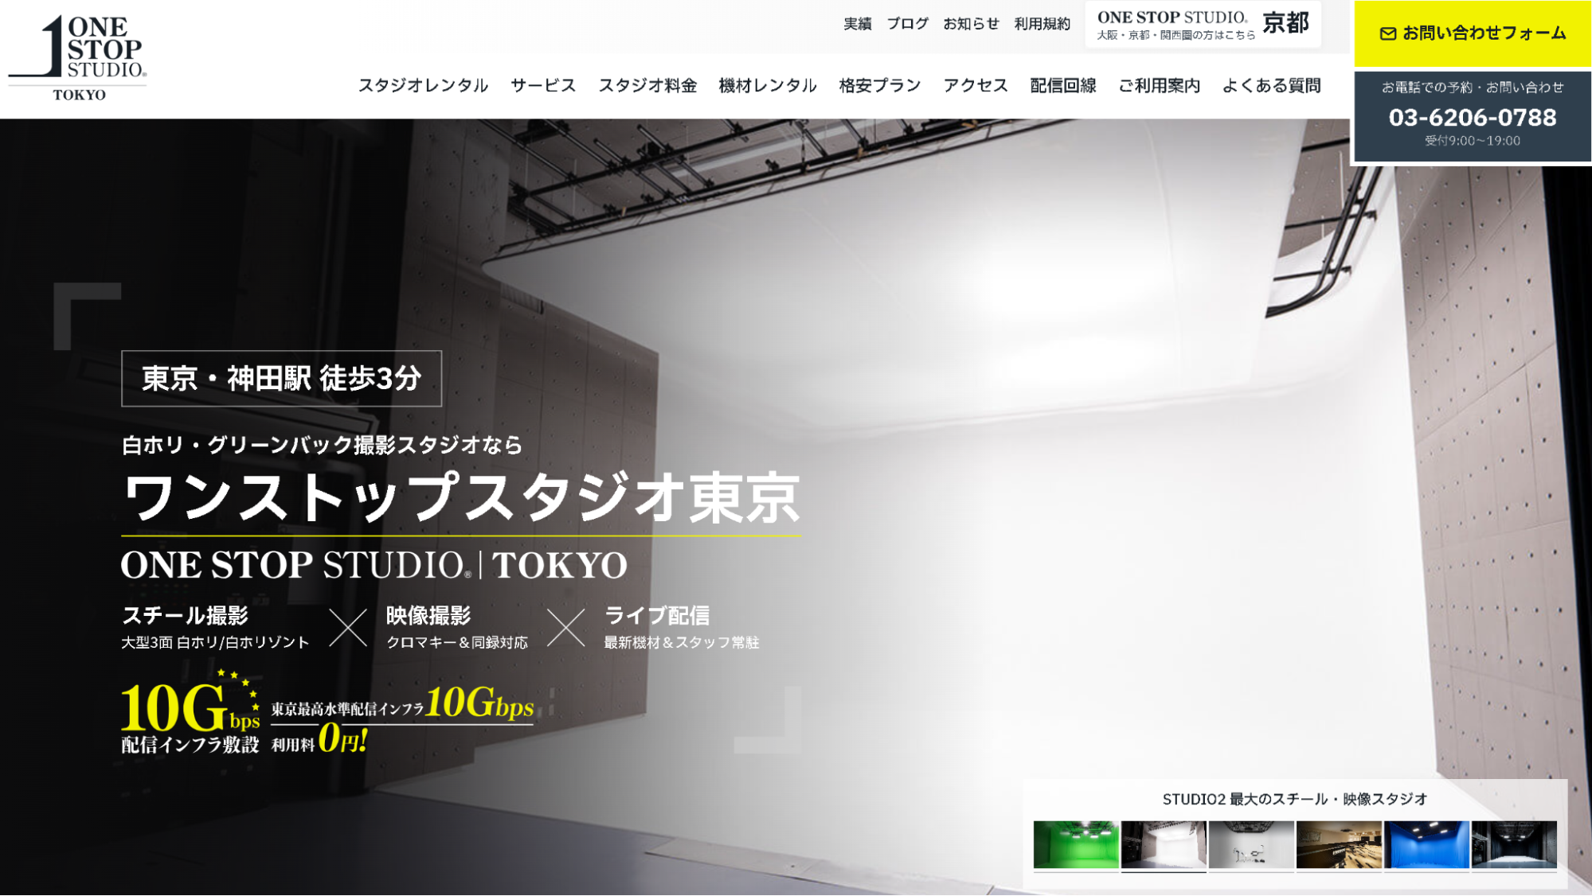Click the STUDIO2 最大のスチール・映像スタジオ caption
Image resolution: width=1592 pixels, height=896 pixels.
pyautogui.click(x=1295, y=800)
